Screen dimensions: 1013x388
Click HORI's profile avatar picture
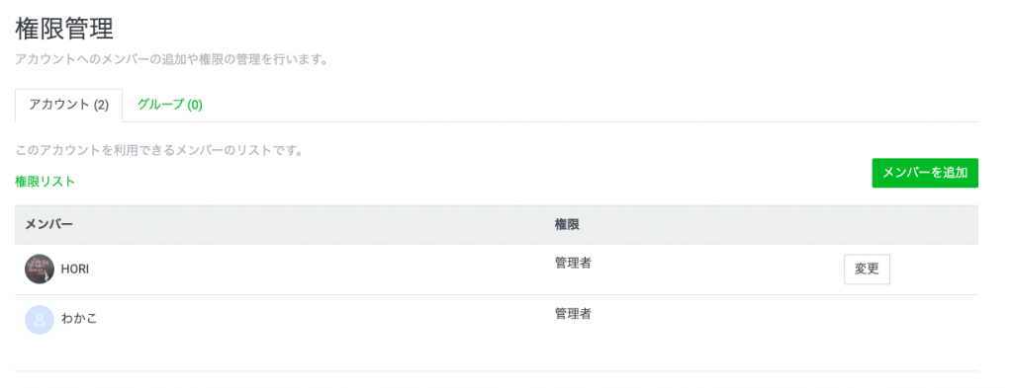pos(40,270)
